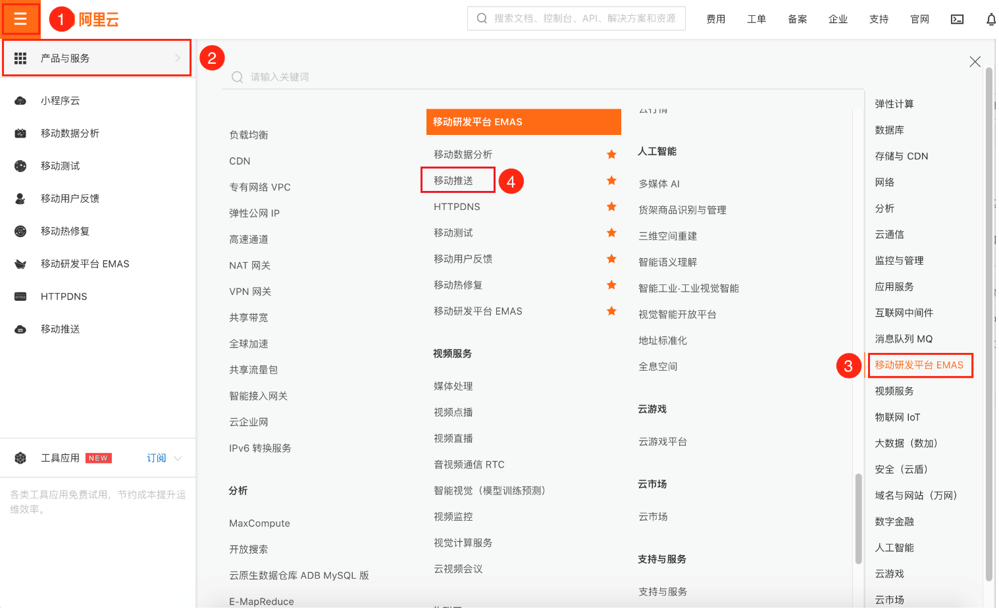Click the HTTPDNS sidebar icon
The image size is (999, 609).
[x=20, y=296]
